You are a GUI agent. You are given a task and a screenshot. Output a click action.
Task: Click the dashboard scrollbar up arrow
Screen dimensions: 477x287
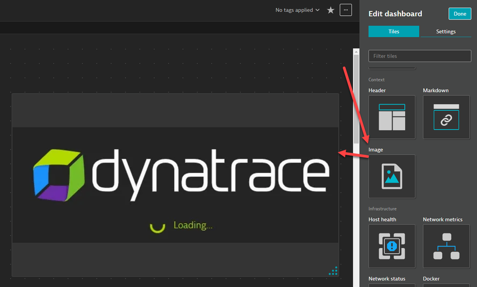coord(356,51)
